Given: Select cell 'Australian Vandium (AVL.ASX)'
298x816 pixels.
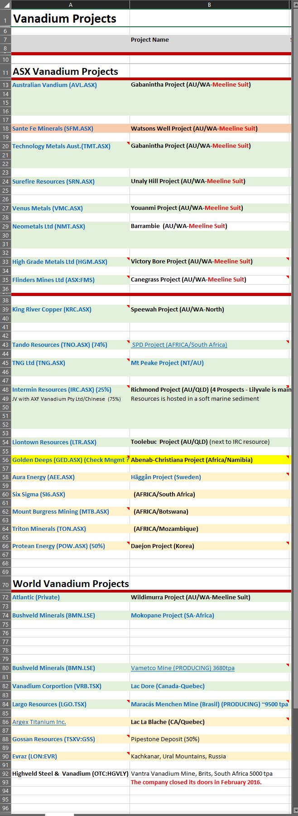Looking at the screenshot, I should 70,85.
